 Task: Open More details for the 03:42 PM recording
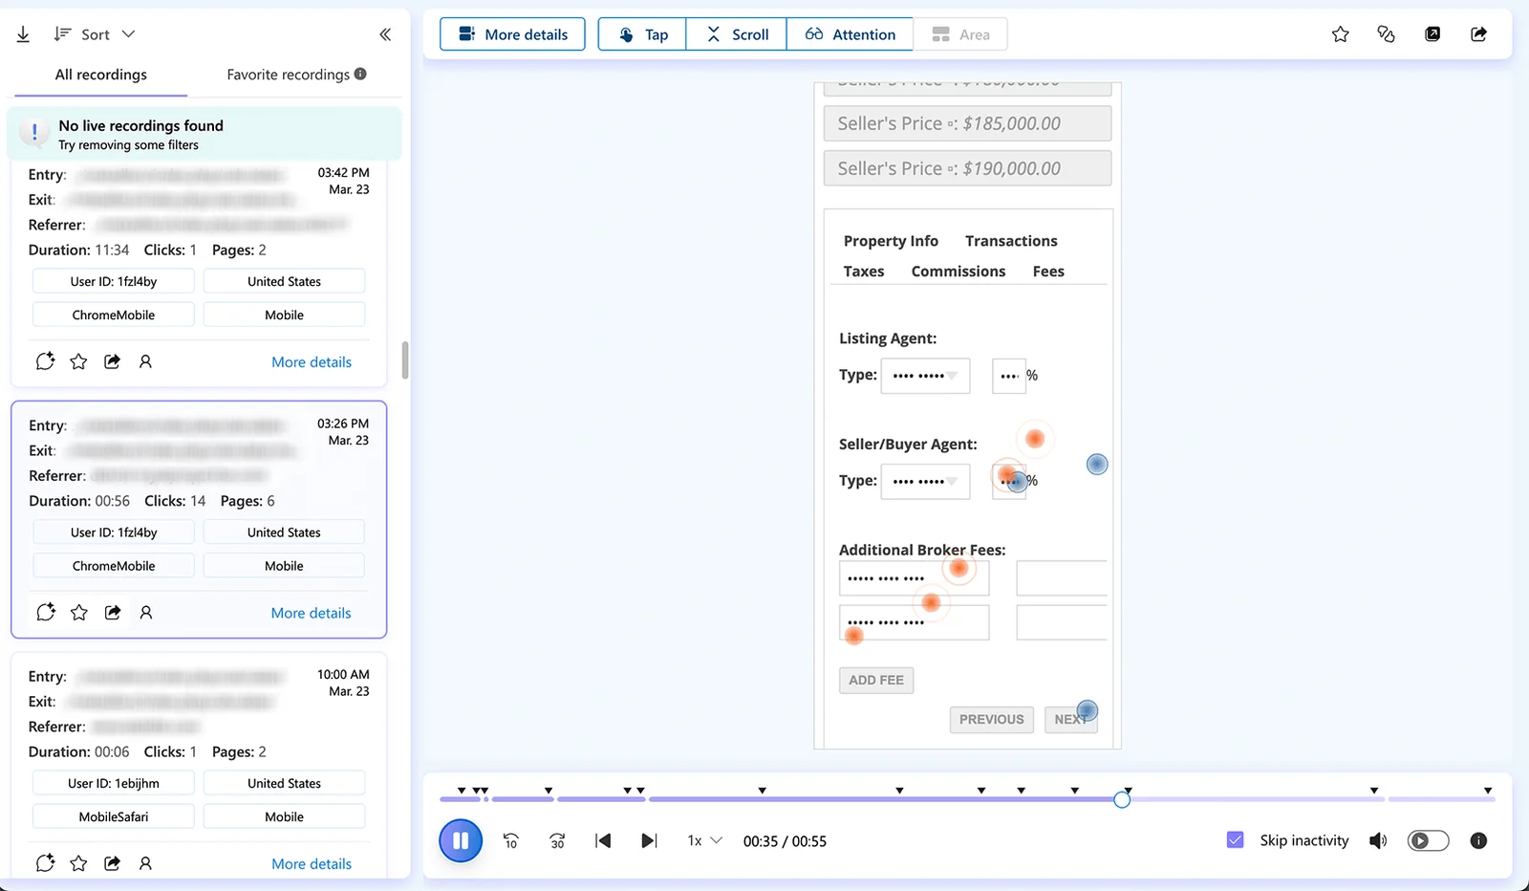311,362
